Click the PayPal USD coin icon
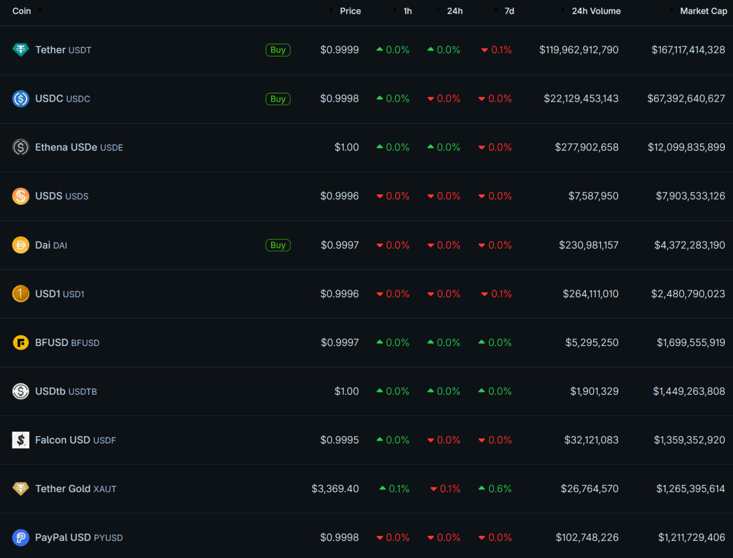 click(21, 537)
